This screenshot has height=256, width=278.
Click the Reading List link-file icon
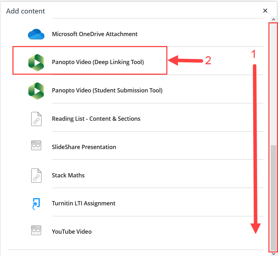(36, 119)
